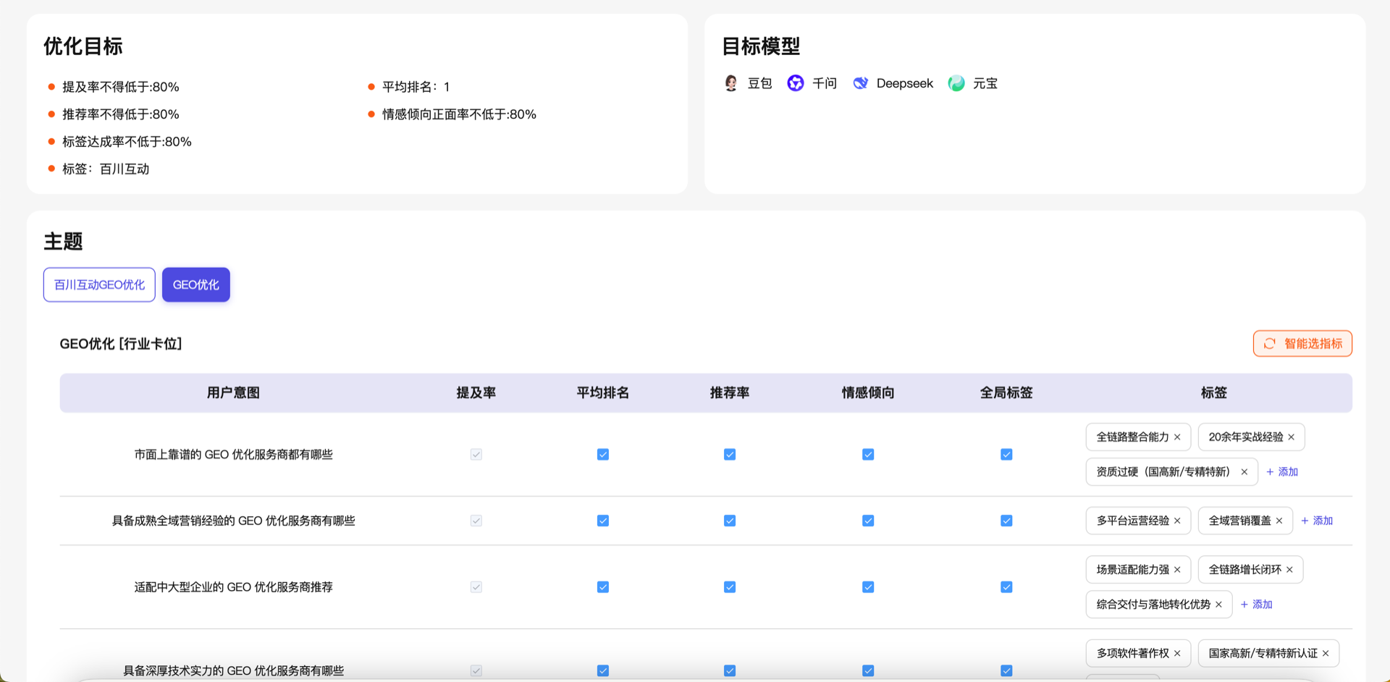Remove the 资质过硬（国高新/专精特新） tag

coord(1244,472)
